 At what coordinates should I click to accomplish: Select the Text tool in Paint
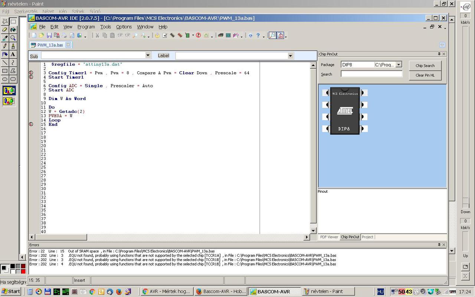pos(13,54)
